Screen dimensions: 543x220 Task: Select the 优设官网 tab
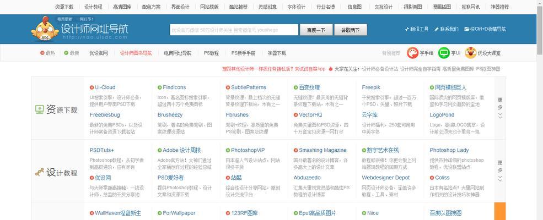99,53
